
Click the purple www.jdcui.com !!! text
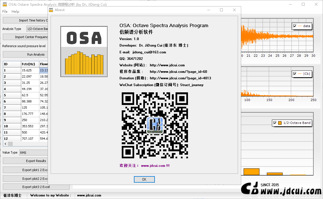pos(155,166)
